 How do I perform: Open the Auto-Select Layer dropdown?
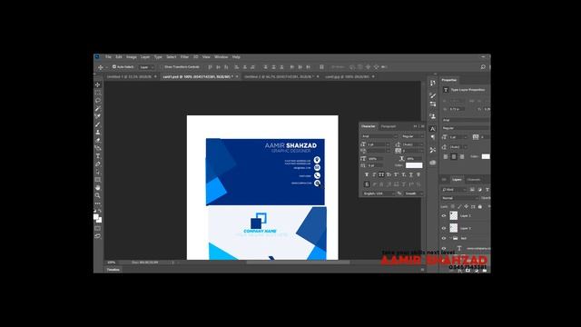[x=147, y=67]
